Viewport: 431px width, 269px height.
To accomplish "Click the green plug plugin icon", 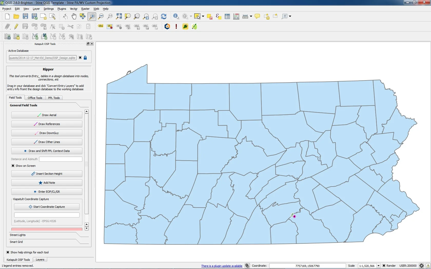I will coord(185,26).
